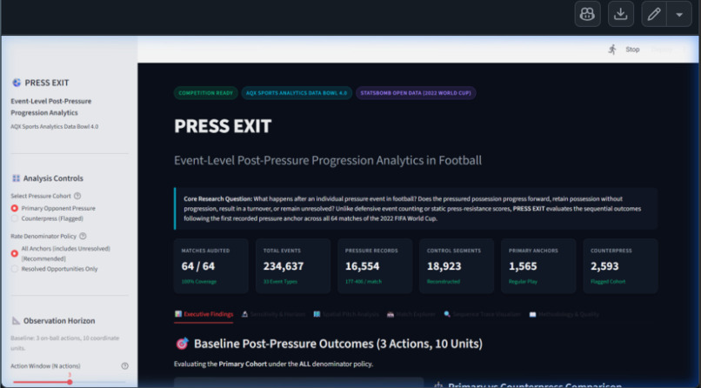The width and height of the screenshot is (701, 388).
Task: Click the CONTROL SEGMENTS 18,923 value
Action: [x=444, y=266]
